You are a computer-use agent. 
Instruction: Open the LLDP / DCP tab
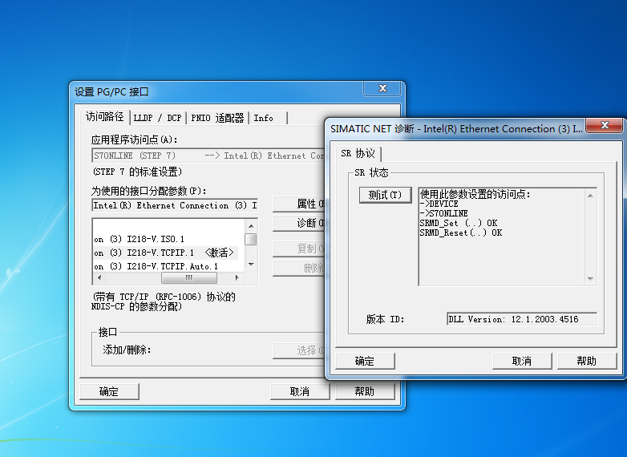(157, 118)
